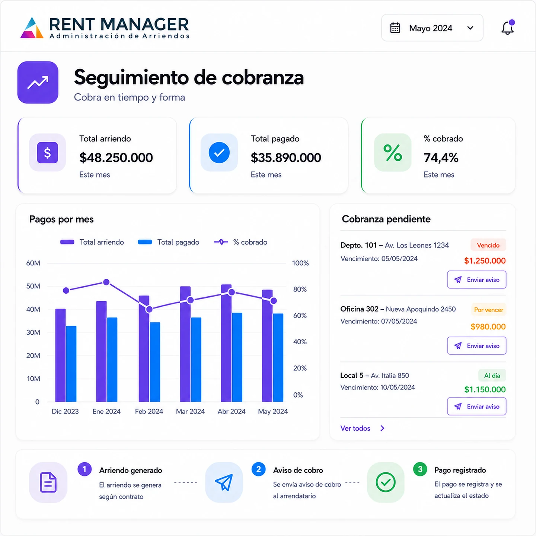Send notice for Oficina 302

pos(477,346)
